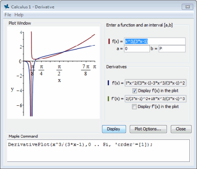
Task: Open the Help menu
Action: [x=19, y=15]
